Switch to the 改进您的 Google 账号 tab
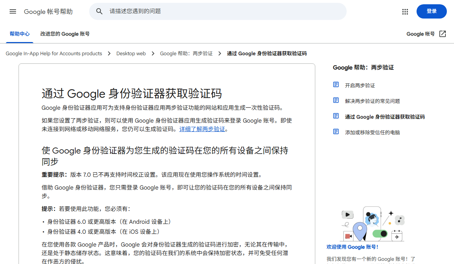 point(65,34)
